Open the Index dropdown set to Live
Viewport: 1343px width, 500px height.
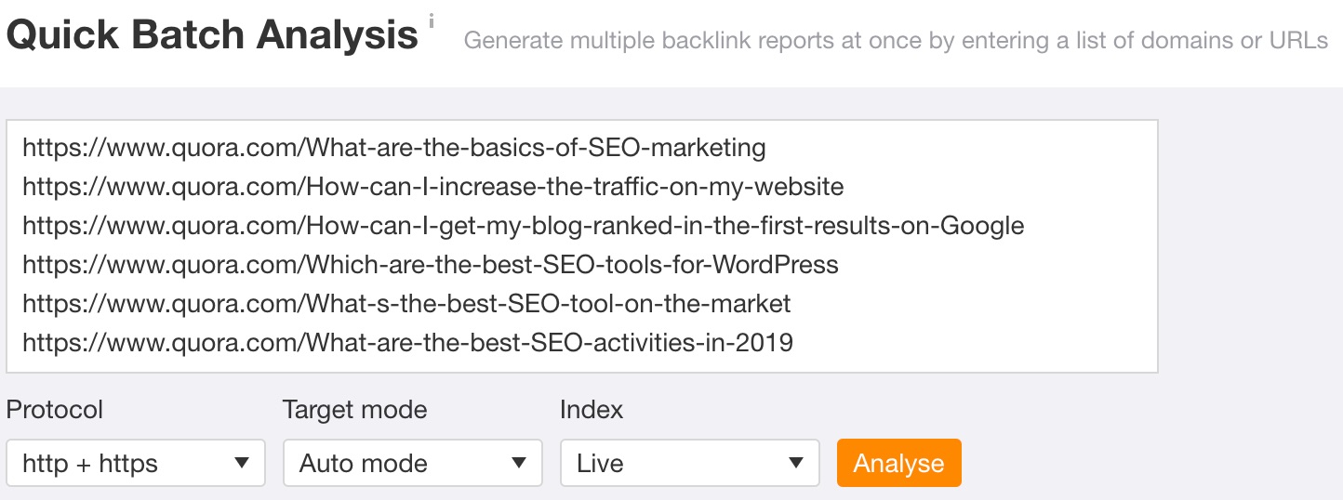689,463
